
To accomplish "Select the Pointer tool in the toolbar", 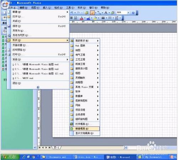I will point(92,12).
